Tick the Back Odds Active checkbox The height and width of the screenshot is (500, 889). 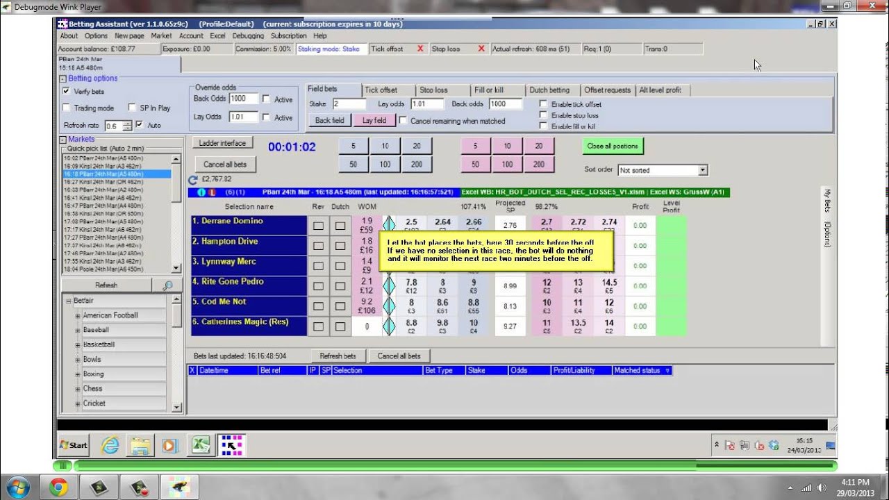tap(266, 99)
